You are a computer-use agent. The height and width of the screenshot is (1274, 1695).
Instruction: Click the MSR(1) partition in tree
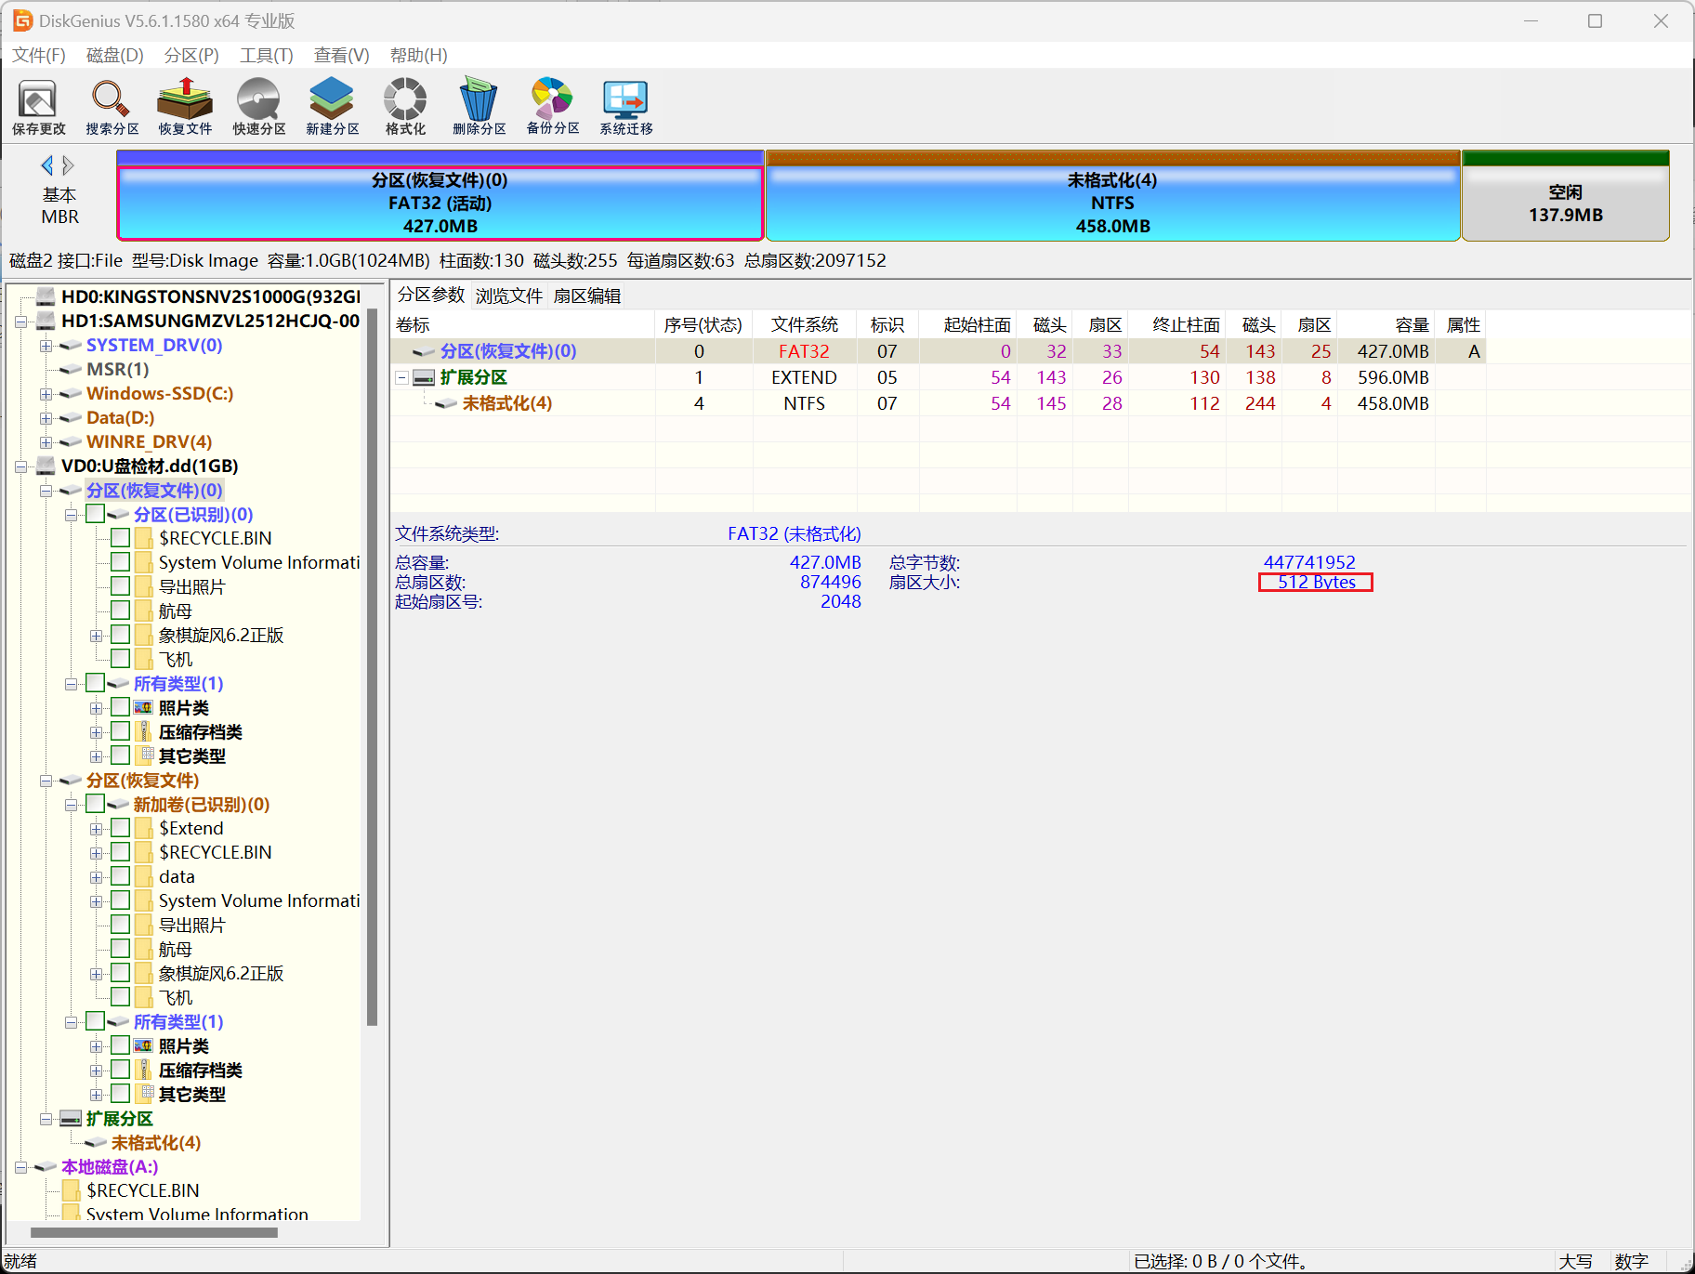[x=118, y=369]
